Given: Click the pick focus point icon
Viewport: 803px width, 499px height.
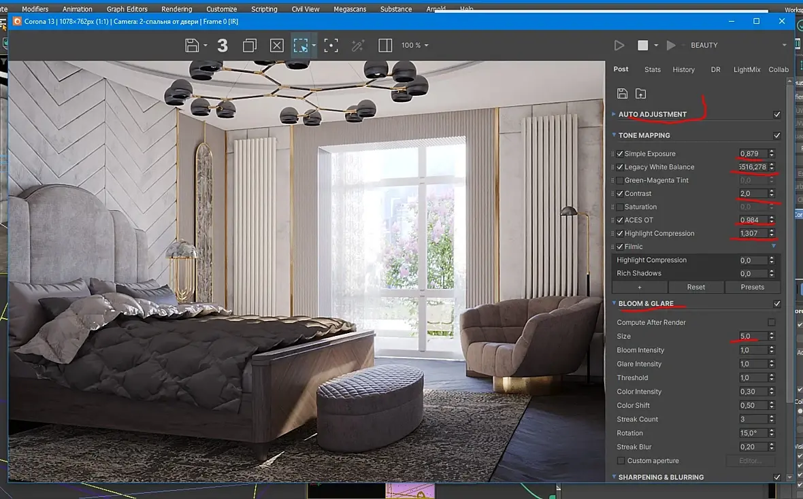Looking at the screenshot, I should [x=331, y=46].
